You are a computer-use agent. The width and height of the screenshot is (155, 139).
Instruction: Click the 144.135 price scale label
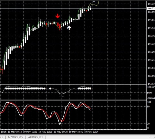click(151, 68)
